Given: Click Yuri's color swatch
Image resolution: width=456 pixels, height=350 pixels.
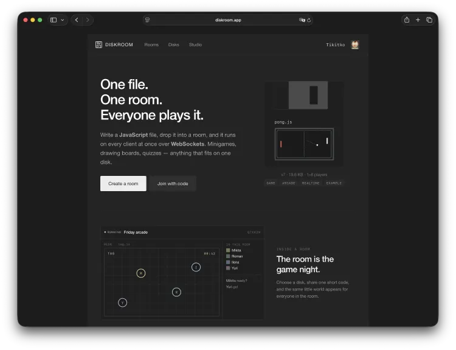Looking at the screenshot, I should [228, 268].
